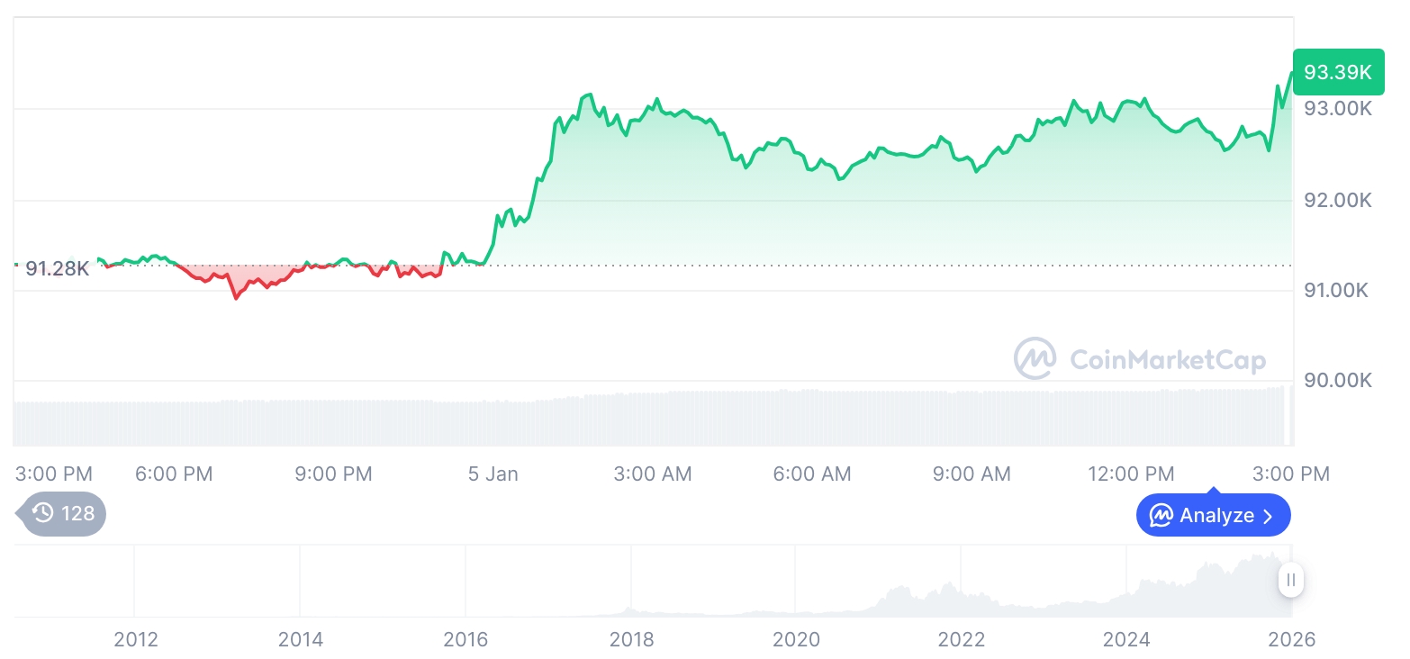Viewport: 1410px width, 659px height.
Task: Click the 2024 label on the history timeline
Action: [1126, 639]
